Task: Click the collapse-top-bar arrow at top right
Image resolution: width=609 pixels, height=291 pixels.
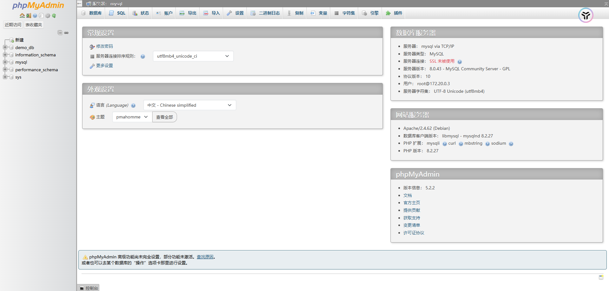Action: [x=606, y=4]
